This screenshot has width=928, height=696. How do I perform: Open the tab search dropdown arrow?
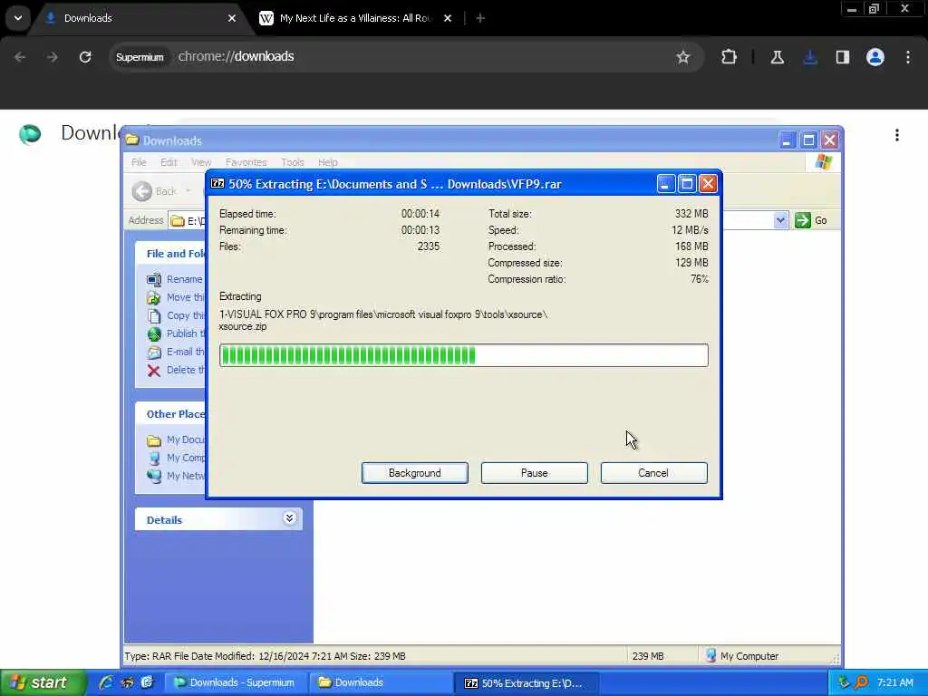[18, 18]
